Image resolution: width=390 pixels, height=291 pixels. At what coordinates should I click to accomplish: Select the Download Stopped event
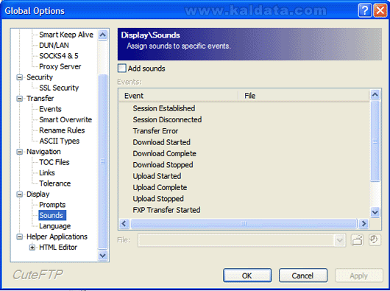pyautogui.click(x=163, y=165)
